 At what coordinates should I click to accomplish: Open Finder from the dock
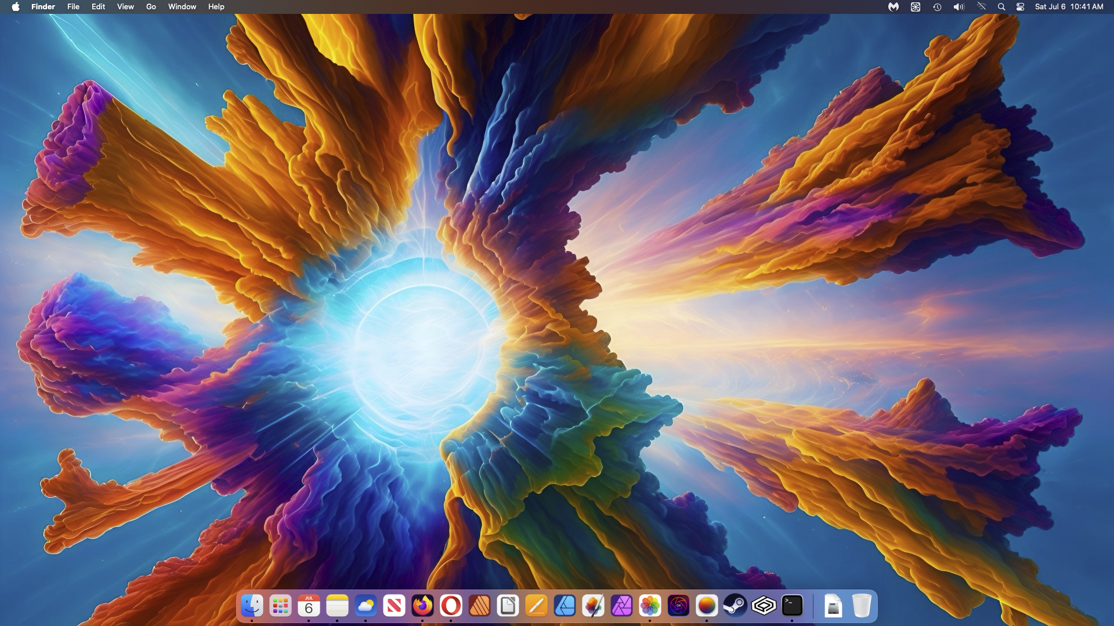tap(252, 606)
